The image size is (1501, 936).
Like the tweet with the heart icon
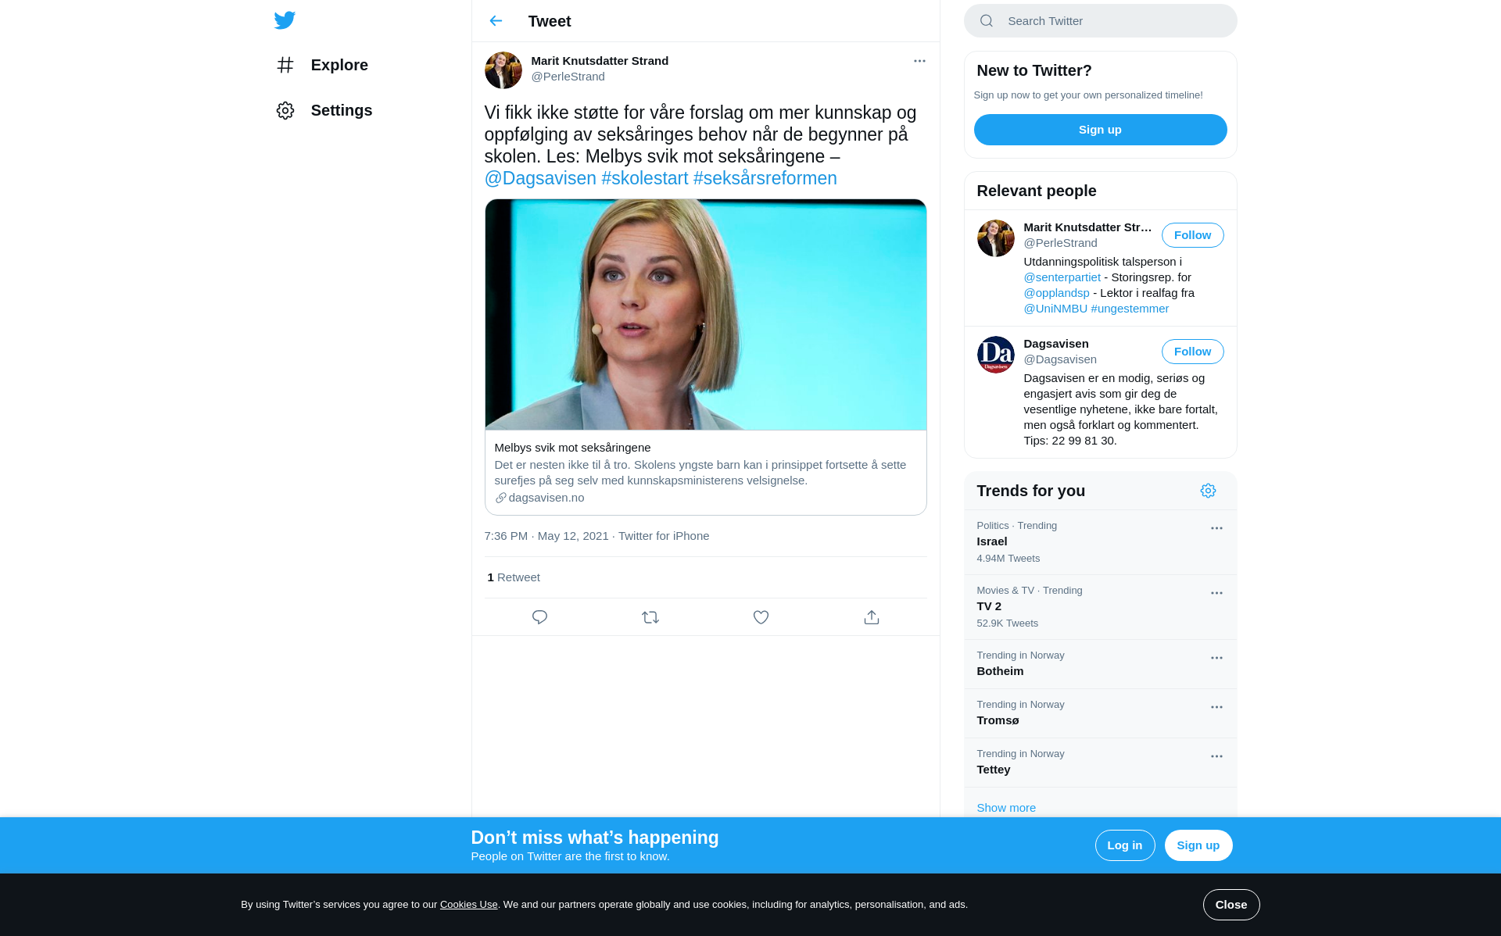[x=761, y=617]
